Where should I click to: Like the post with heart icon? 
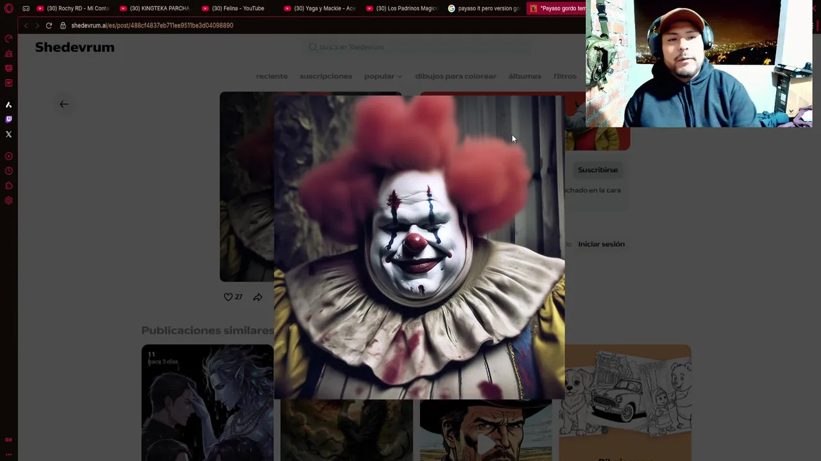(x=228, y=297)
